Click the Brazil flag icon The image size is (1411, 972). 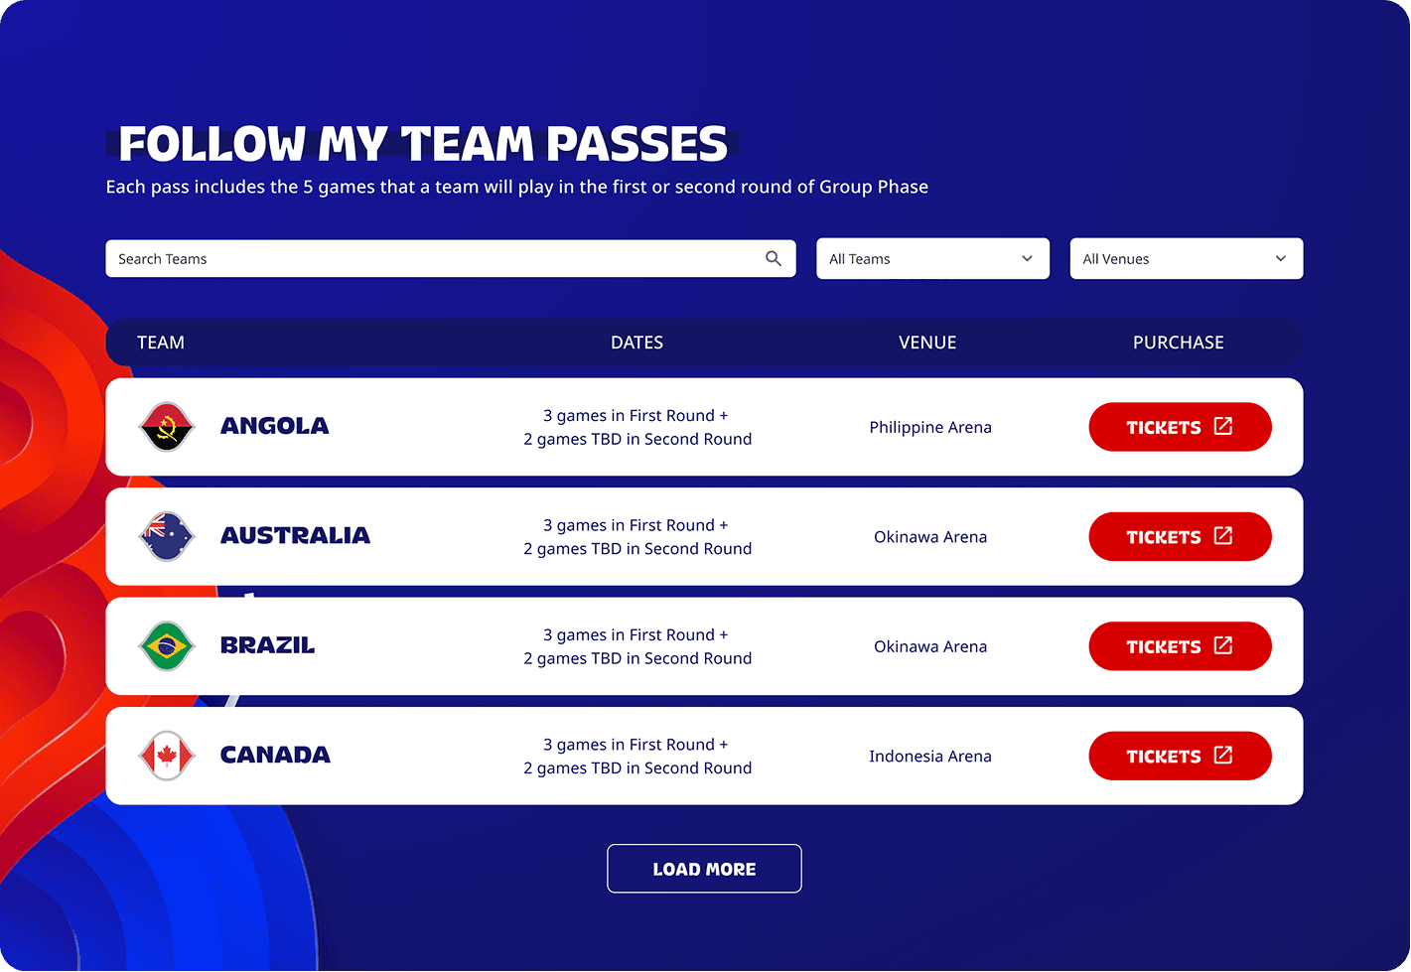(166, 645)
